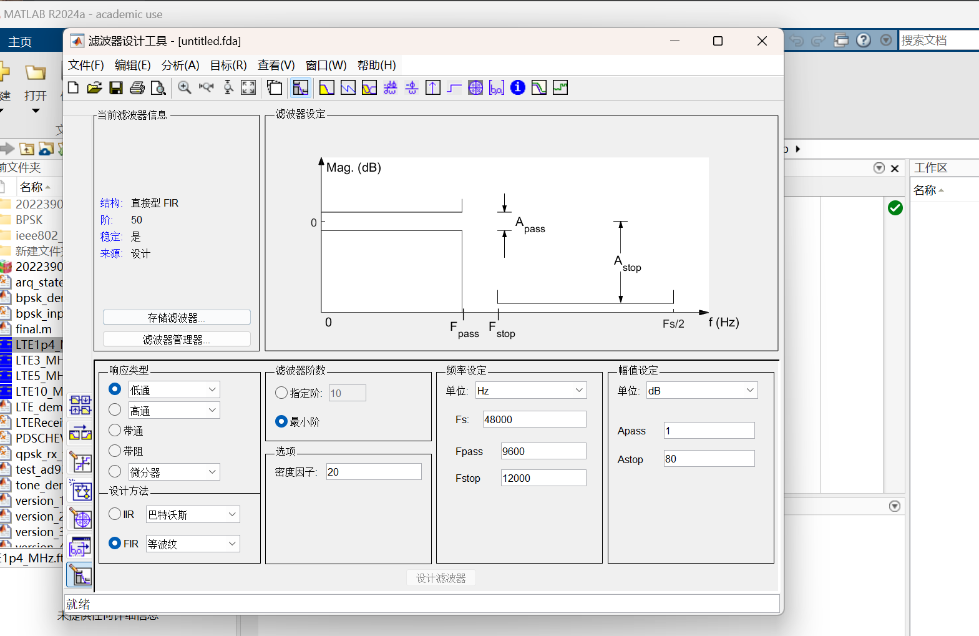Select the 指定阶 filter order option
Screen dimensions: 979x636
pos(281,393)
